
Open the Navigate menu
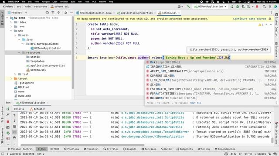pos(46,2)
